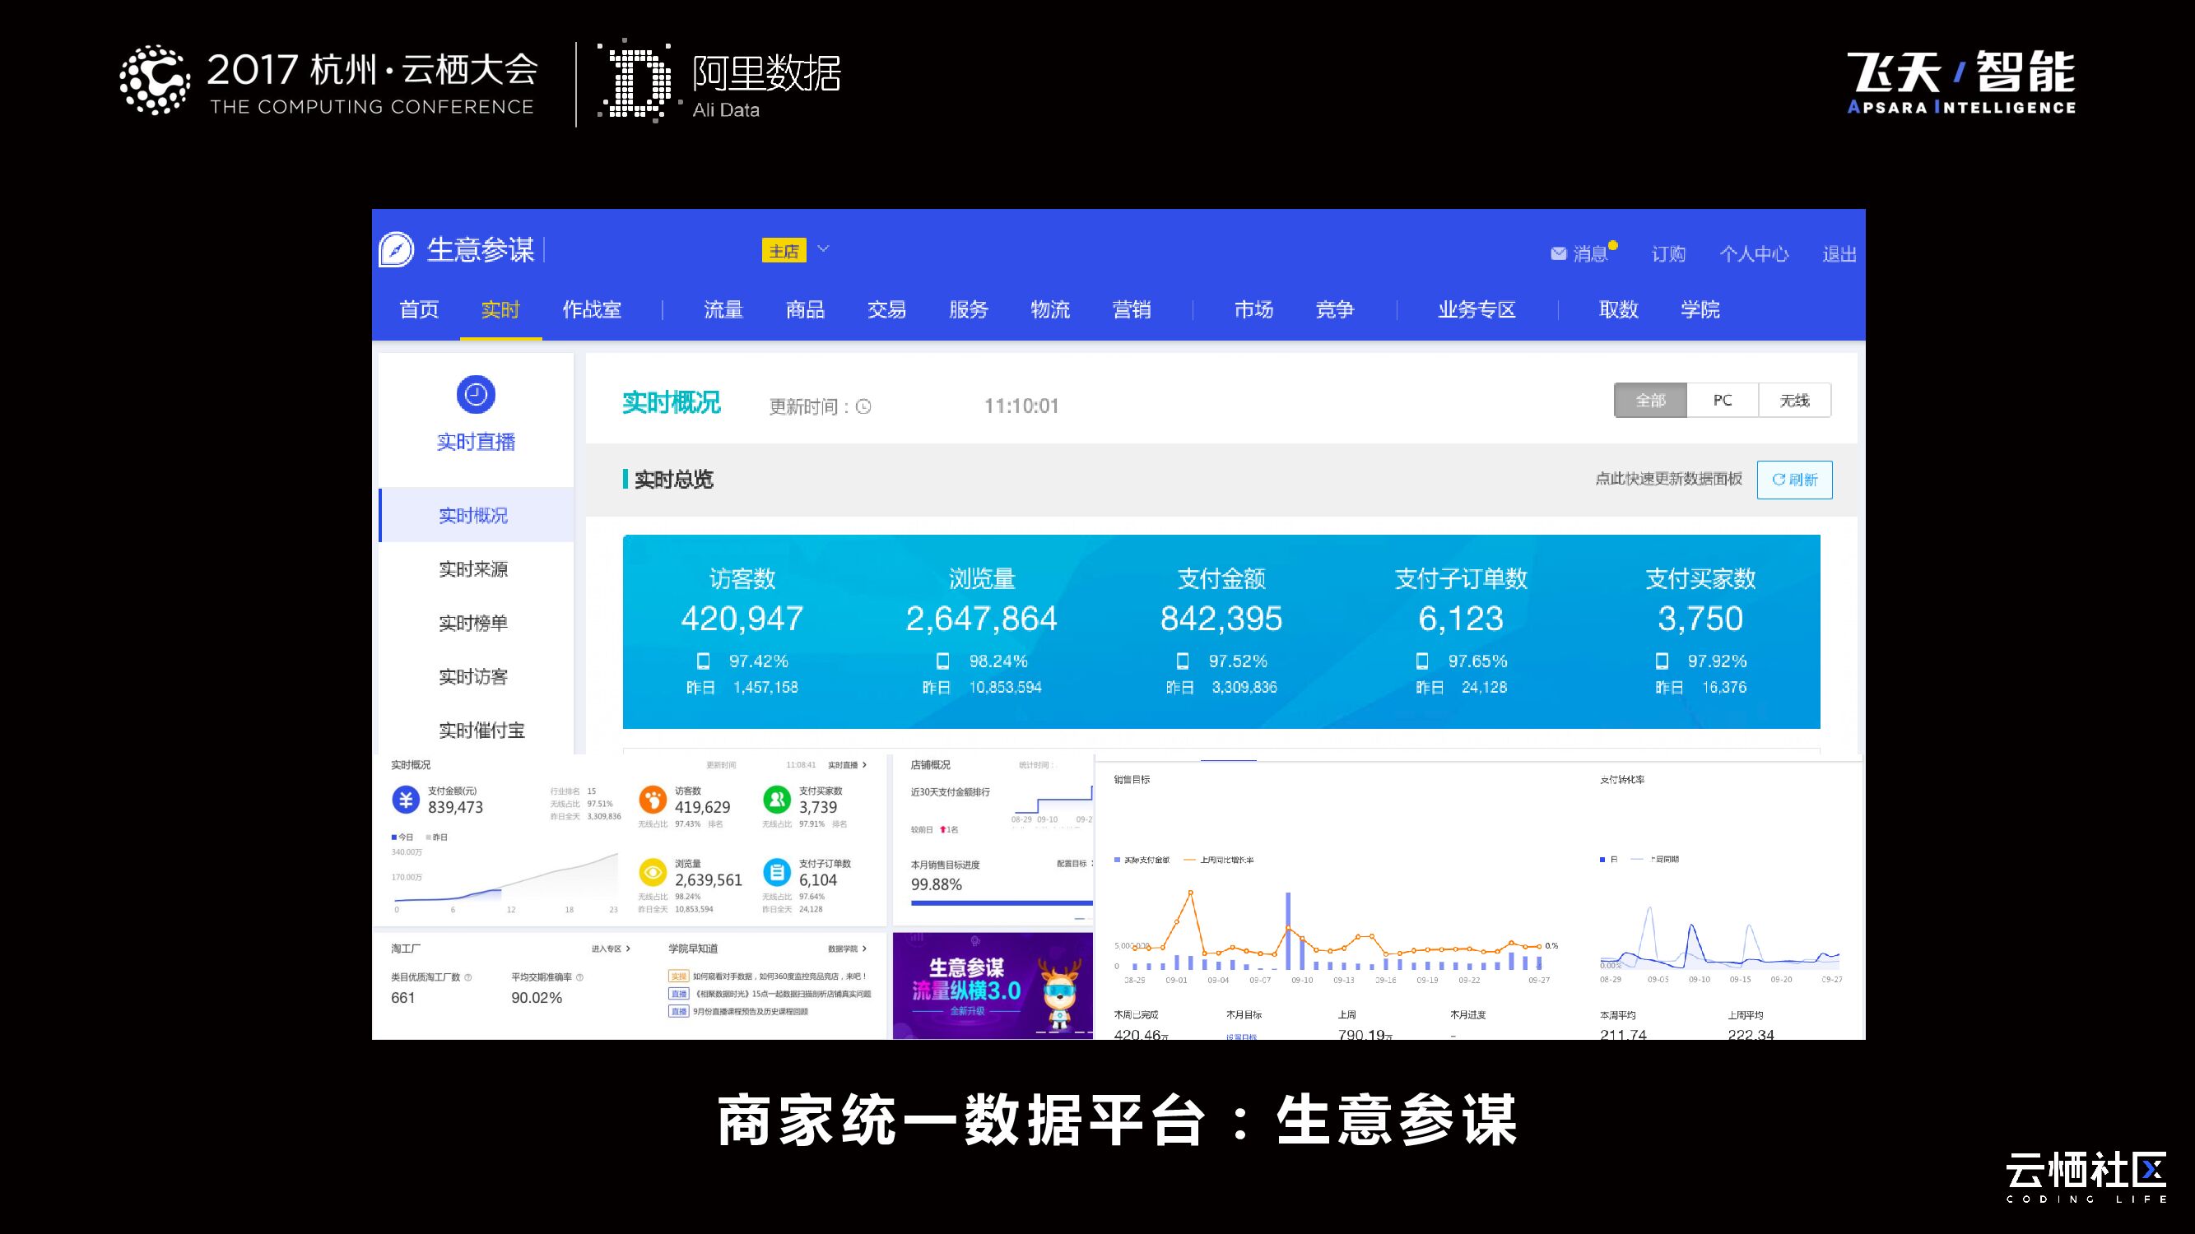This screenshot has width=2195, height=1234.
Task: Select 实时来源 in left sidebar
Action: [473, 570]
